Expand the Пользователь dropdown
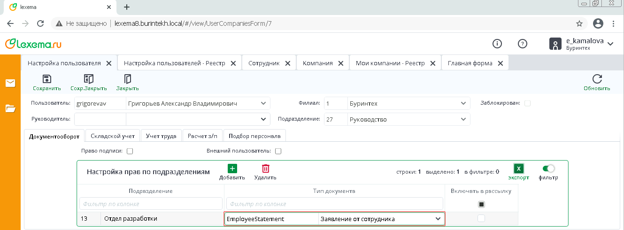Viewport: 624px width, 230px height. (262, 103)
